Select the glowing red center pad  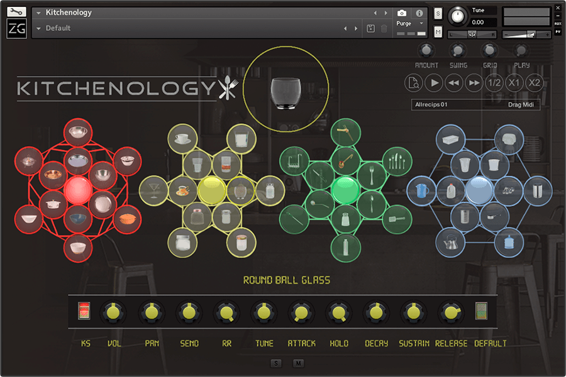(x=77, y=190)
